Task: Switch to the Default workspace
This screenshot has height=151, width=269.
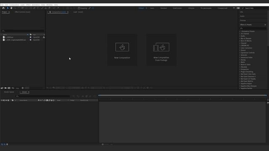Action: (x=141, y=8)
